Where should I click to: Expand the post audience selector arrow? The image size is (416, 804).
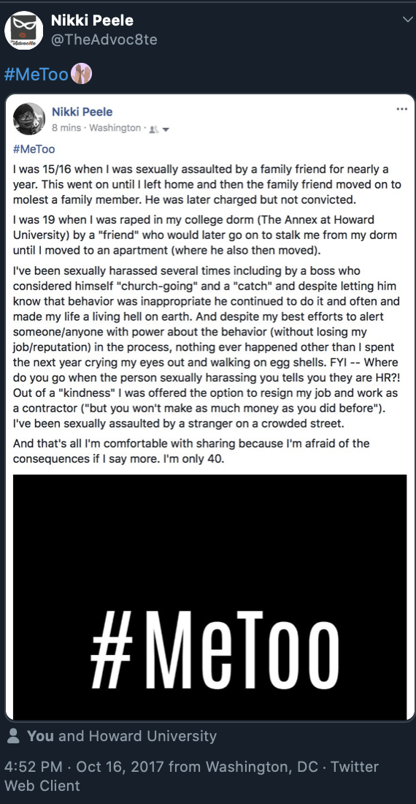tap(165, 129)
